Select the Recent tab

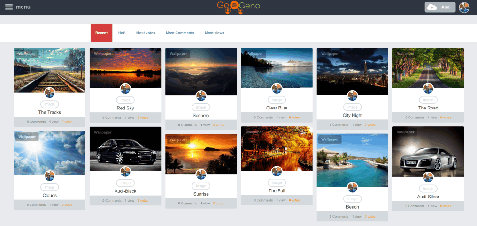(101, 33)
